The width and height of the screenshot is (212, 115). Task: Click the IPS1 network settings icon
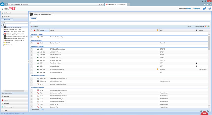(x=38, y=84)
